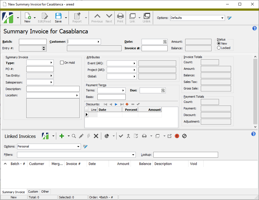
Task: Open the search tool in Linked Invoices
Action: click(x=74, y=136)
